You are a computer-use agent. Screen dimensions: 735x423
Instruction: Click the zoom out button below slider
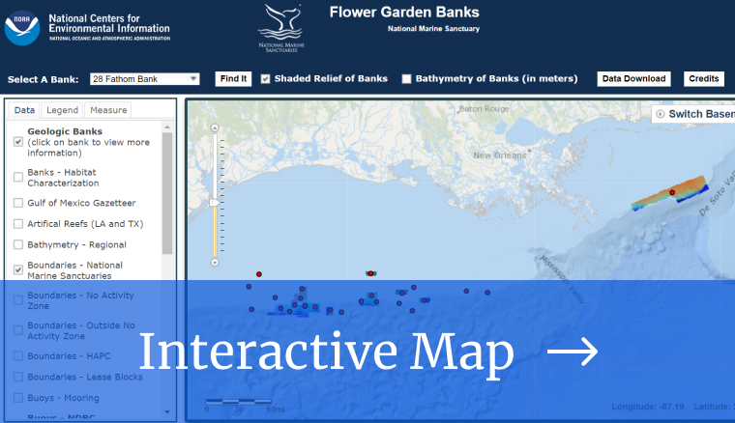pos(215,262)
